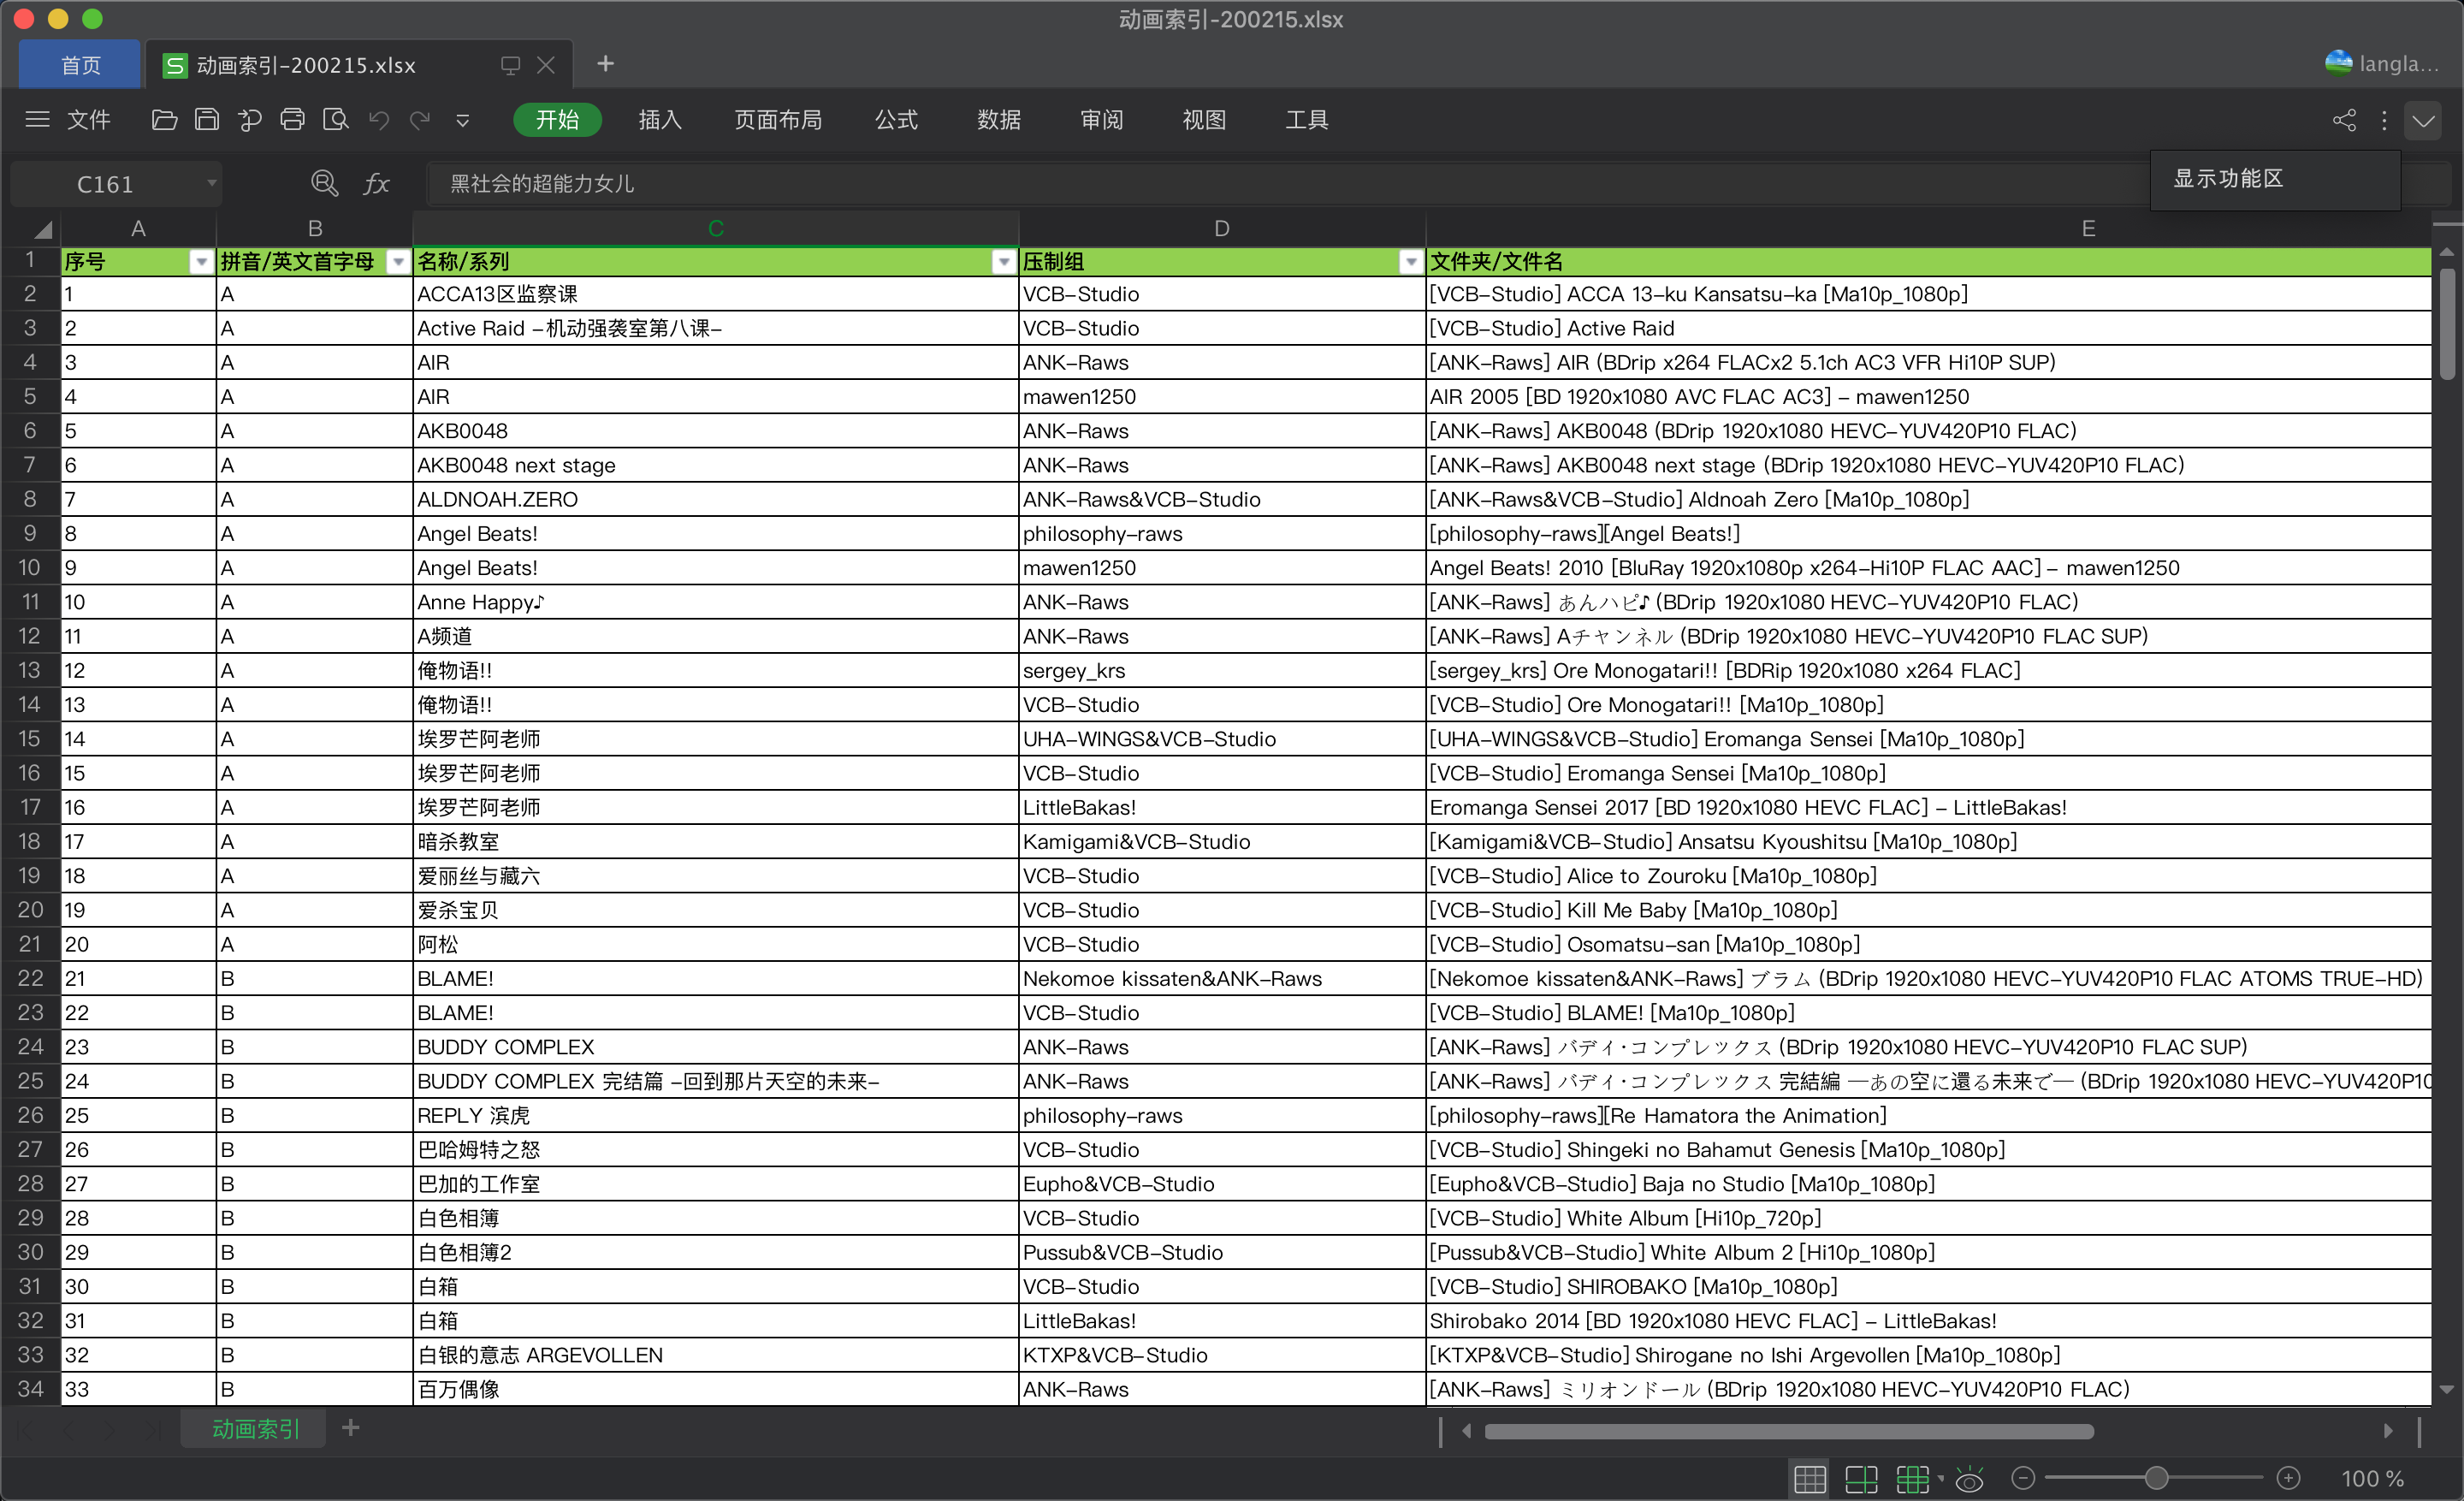The image size is (2464, 1501).
Task: Click the 100 % zoom level
Action: 2372,1478
